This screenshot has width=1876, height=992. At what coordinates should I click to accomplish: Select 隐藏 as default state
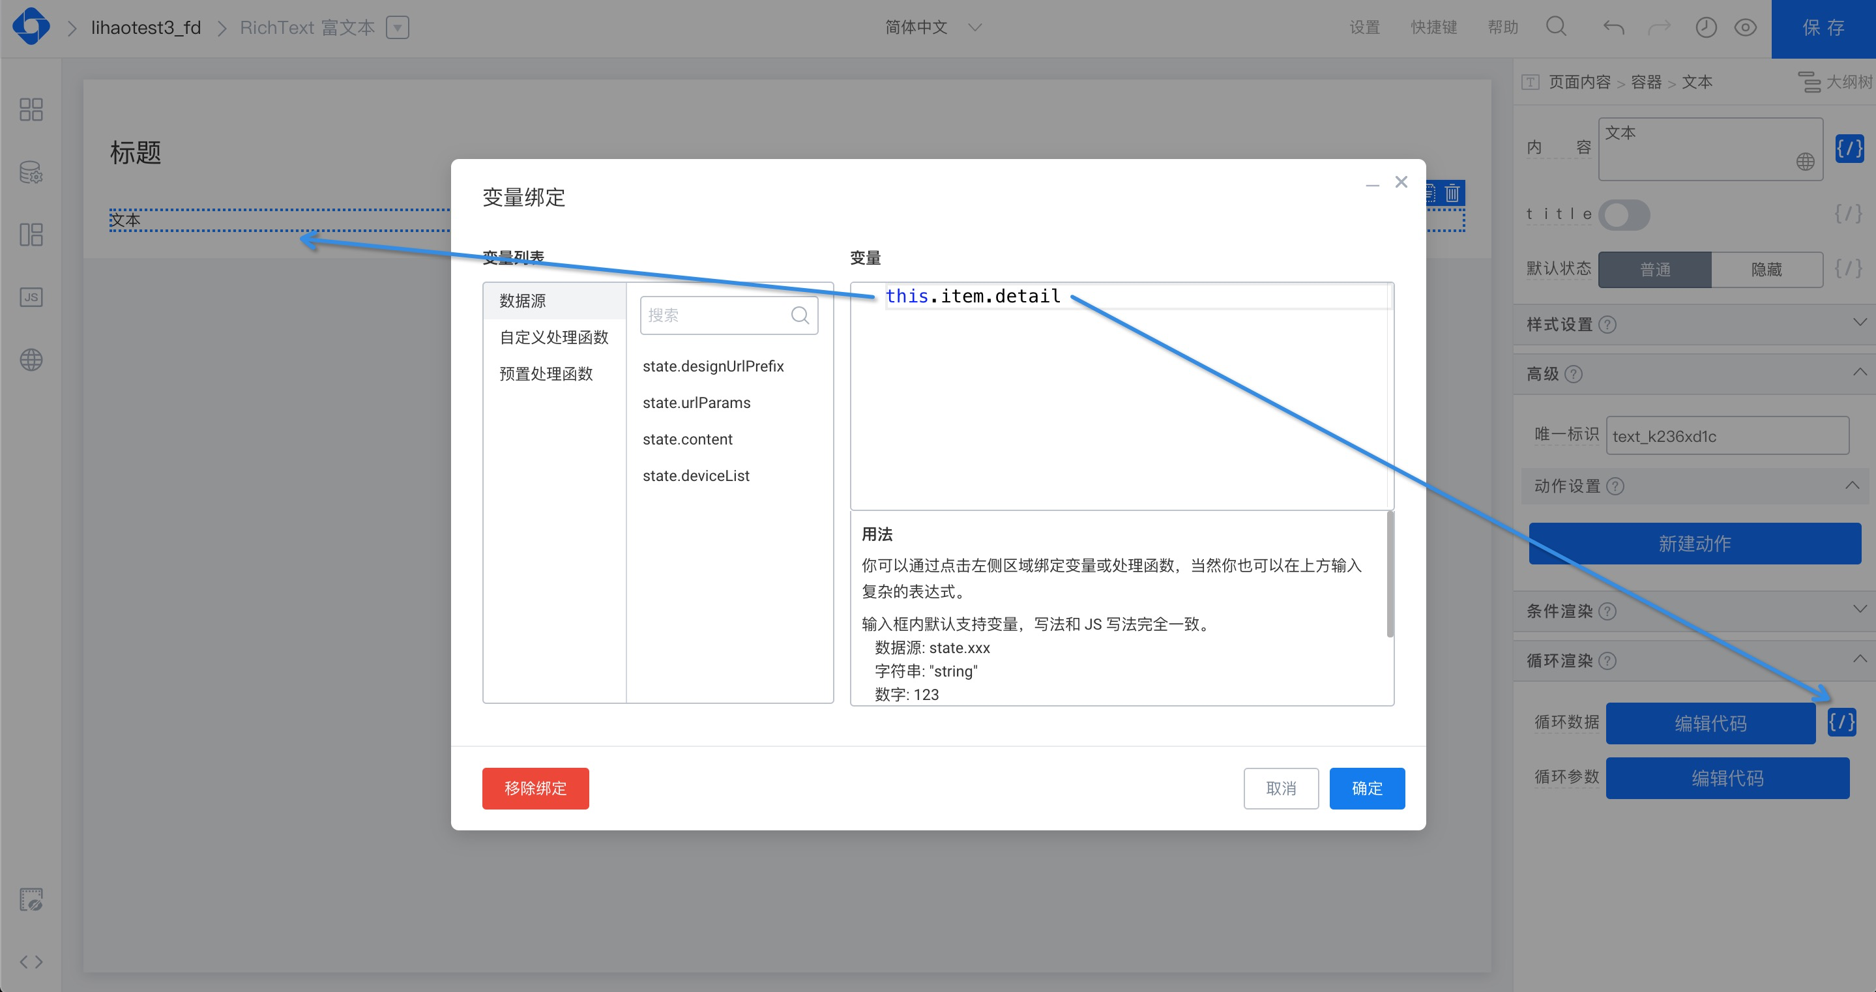(1766, 269)
